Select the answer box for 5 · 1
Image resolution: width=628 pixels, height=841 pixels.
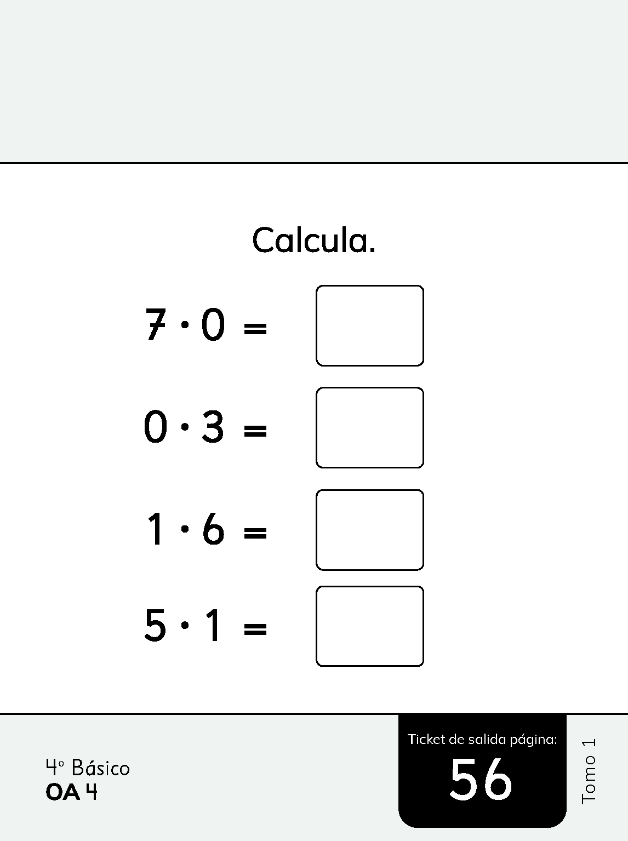(x=370, y=626)
